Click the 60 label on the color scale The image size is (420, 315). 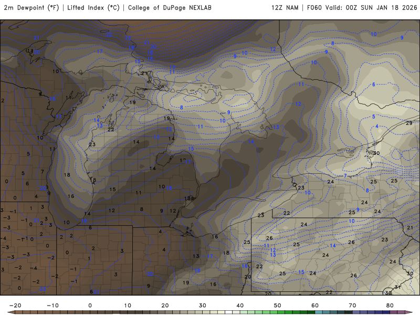coord(315,306)
